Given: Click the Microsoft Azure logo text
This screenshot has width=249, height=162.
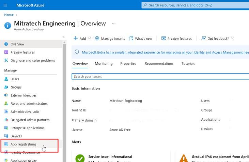Looking at the screenshot, I should pyautogui.click(x=30, y=5).
